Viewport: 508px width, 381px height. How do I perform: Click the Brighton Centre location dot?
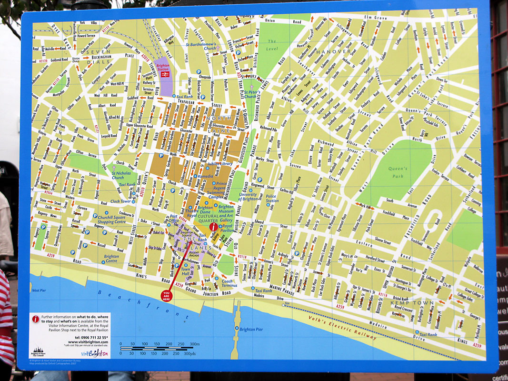(103, 262)
